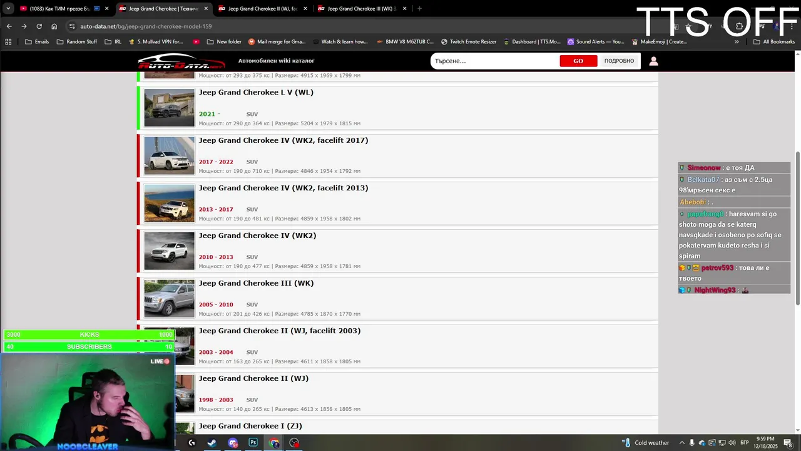Open Jeep Grand Cherokee II (WJ, facelift 2003)

pyautogui.click(x=280, y=331)
